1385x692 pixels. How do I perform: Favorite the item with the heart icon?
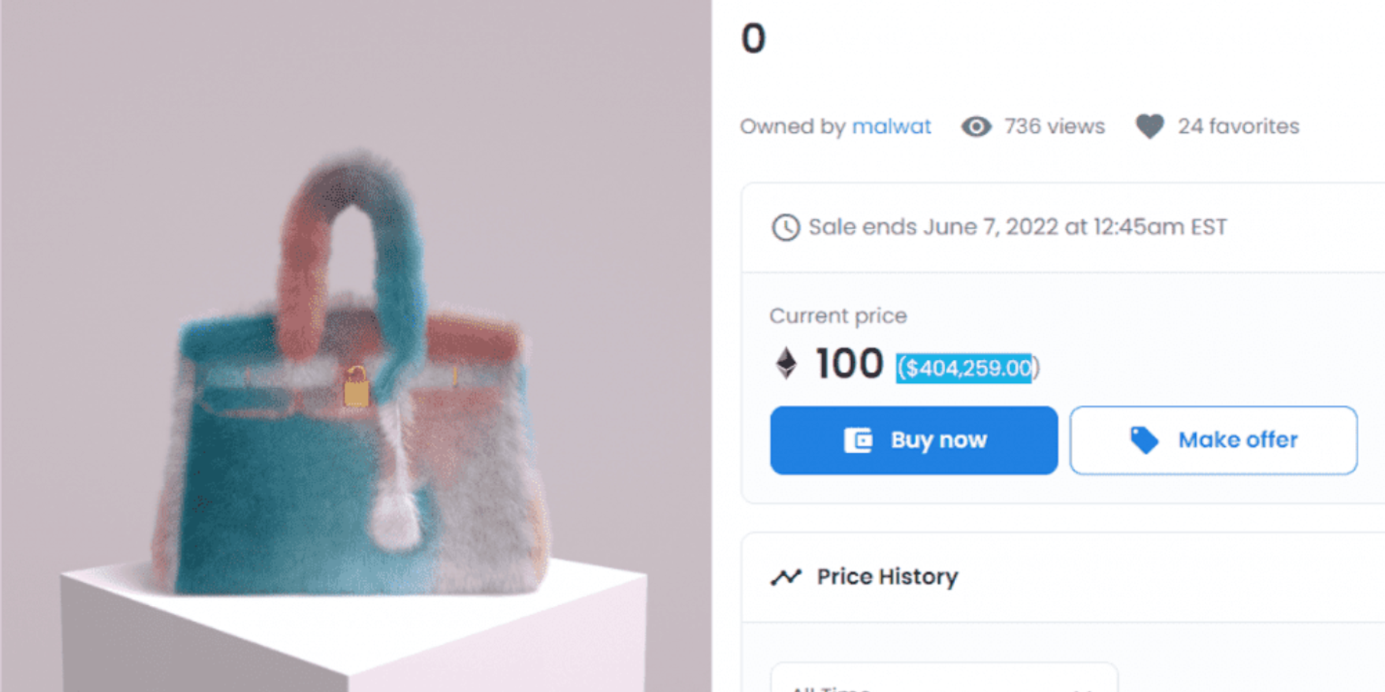1150,126
